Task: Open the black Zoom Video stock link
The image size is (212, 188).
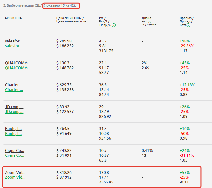Action: click(15, 172)
